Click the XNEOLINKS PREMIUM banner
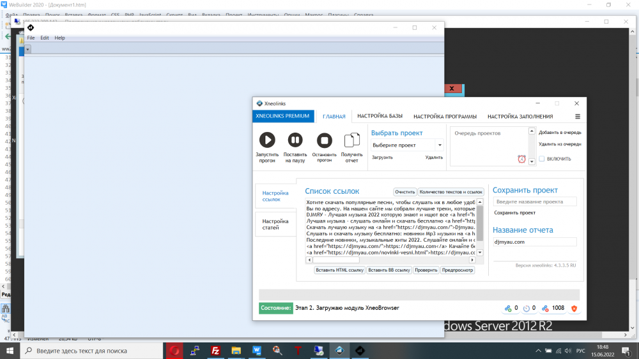Image resolution: width=639 pixels, height=359 pixels. click(x=282, y=116)
